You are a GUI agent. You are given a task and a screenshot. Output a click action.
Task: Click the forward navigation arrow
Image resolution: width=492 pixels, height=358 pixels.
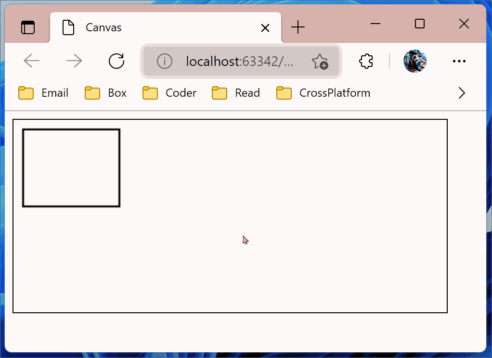[x=74, y=61]
